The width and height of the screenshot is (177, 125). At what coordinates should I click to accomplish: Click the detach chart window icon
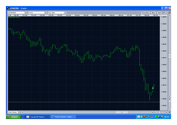(x=170, y=13)
